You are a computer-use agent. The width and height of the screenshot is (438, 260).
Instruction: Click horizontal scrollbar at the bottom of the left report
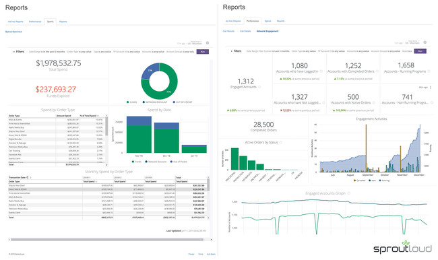[x=107, y=240]
